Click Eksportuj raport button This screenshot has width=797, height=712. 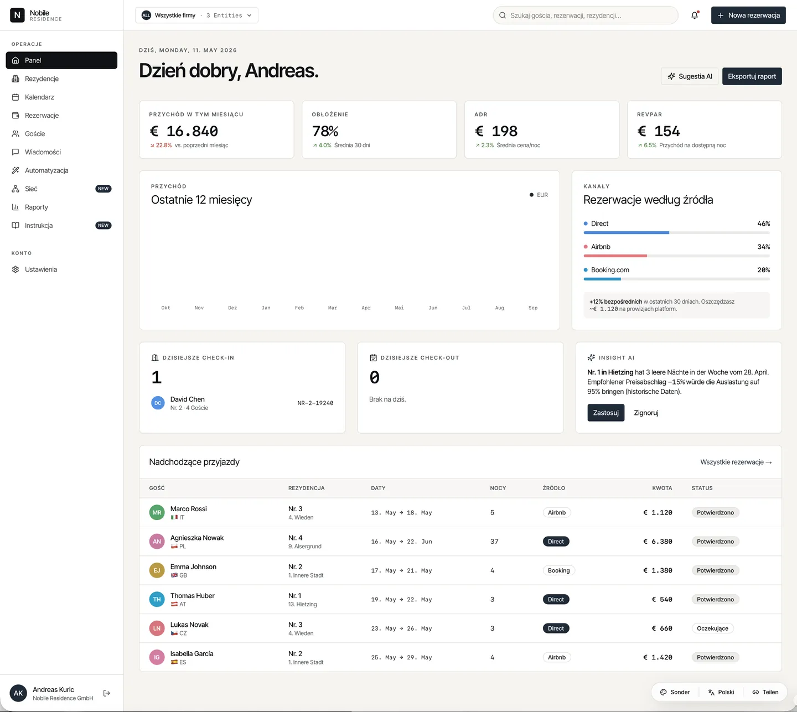(752, 76)
